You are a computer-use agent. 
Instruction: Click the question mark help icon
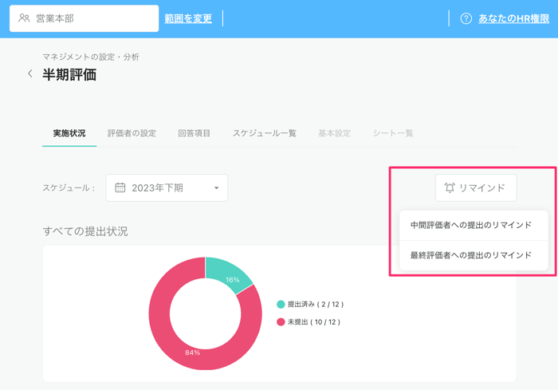coord(466,18)
